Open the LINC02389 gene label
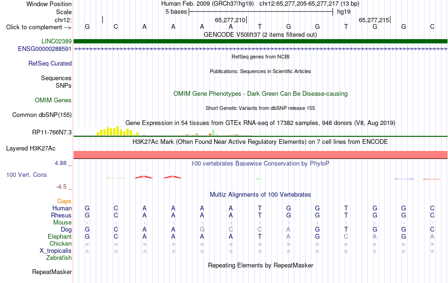Image resolution: width=448 pixels, height=283 pixels. (x=57, y=41)
